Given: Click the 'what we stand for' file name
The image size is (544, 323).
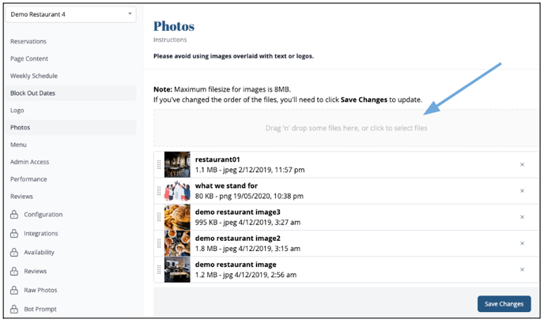Looking at the screenshot, I should 226,186.
